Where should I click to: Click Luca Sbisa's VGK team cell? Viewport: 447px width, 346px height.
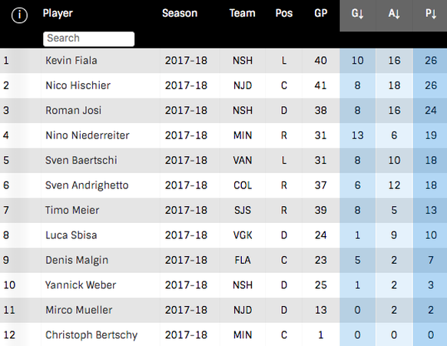tap(243, 235)
